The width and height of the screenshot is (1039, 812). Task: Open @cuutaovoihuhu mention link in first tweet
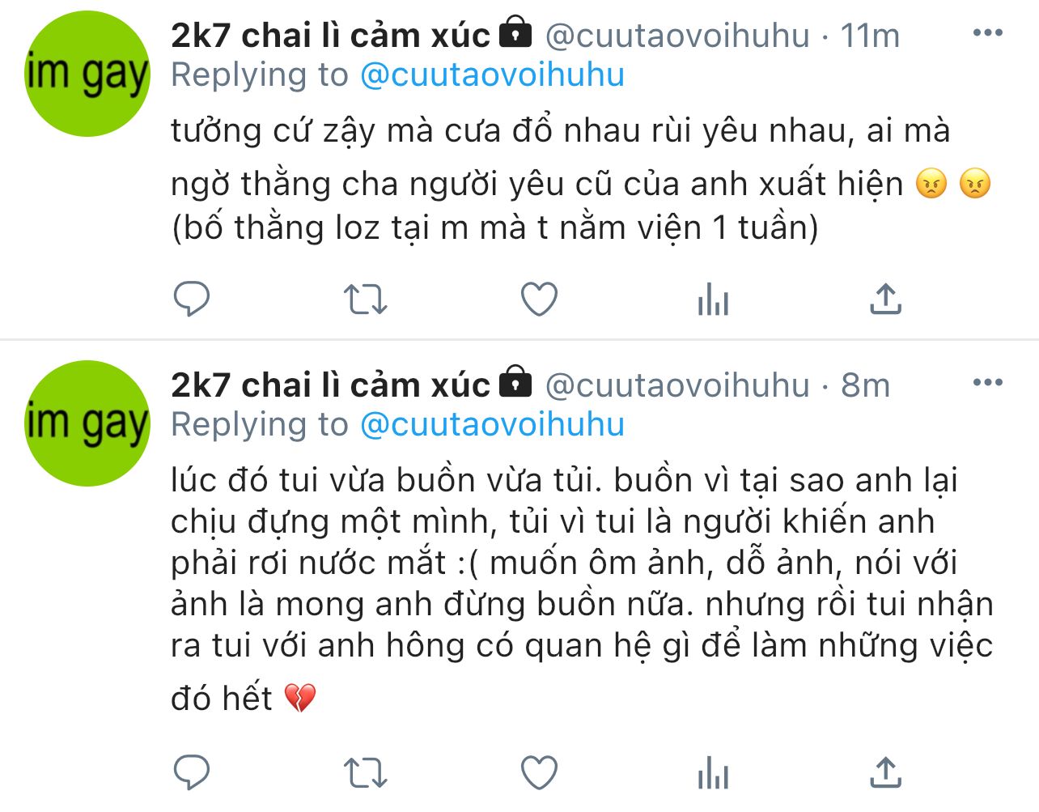pyautogui.click(x=492, y=74)
